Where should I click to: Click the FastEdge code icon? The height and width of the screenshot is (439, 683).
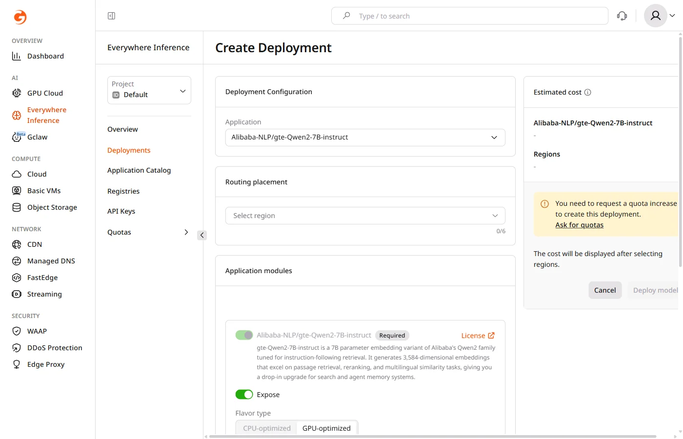point(17,278)
